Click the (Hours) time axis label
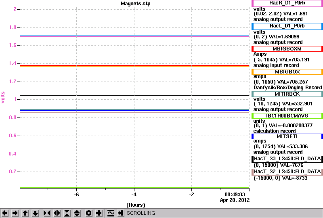 (x=136, y=205)
